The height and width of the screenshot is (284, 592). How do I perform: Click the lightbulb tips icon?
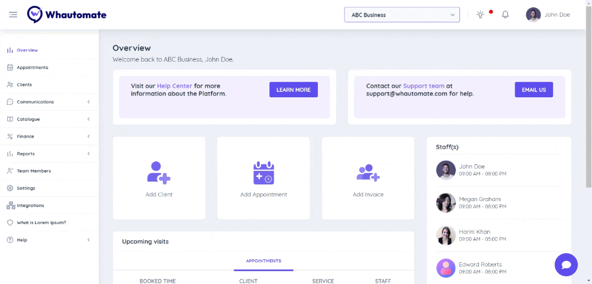coord(480,15)
